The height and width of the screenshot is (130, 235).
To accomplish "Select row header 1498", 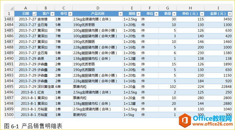I will tap(9, 103).
